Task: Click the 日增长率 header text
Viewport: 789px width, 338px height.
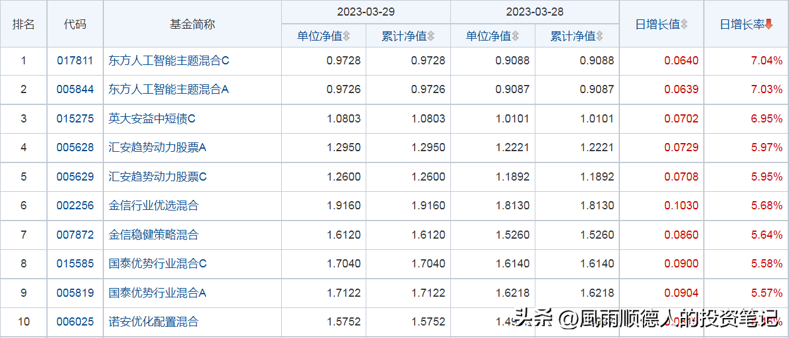Action: coord(742,24)
